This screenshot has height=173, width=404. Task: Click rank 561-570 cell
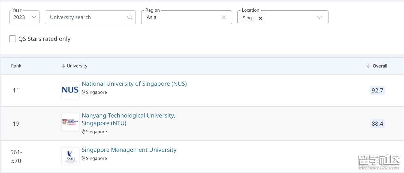[x=16, y=156]
